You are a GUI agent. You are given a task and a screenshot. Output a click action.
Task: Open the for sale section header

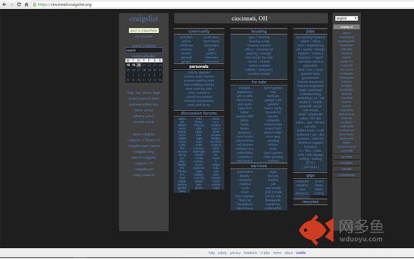point(259,82)
